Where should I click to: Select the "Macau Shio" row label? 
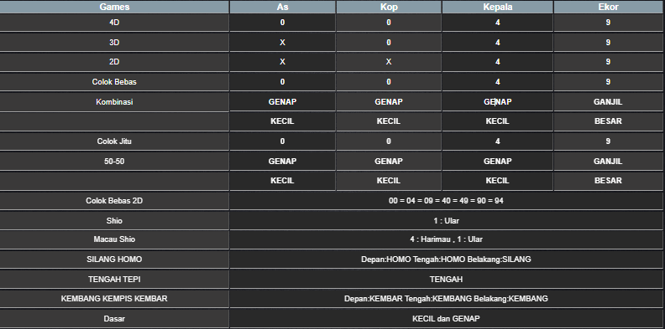pos(114,239)
